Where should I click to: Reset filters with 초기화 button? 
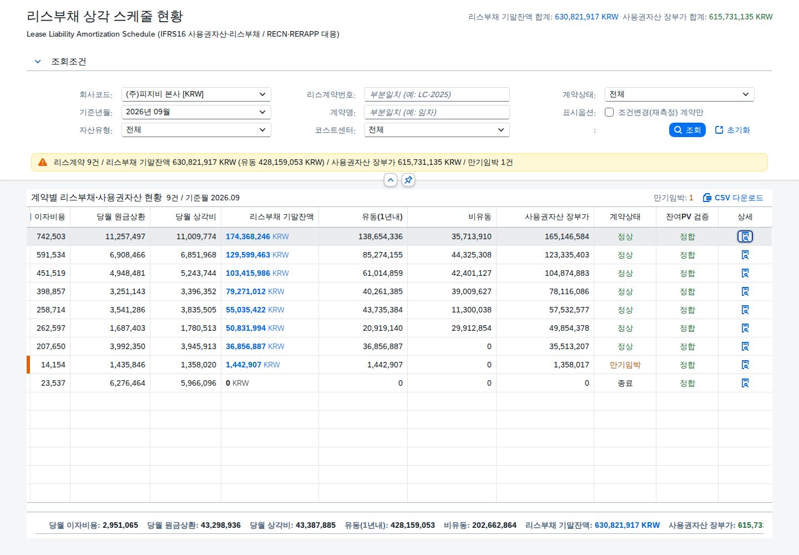(732, 130)
